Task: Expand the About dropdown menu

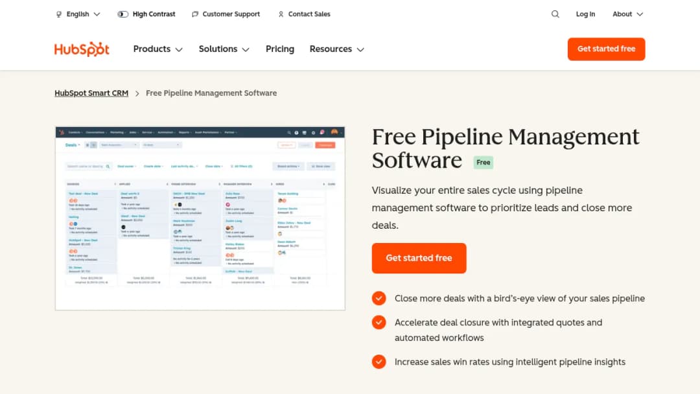Action: 627,14
